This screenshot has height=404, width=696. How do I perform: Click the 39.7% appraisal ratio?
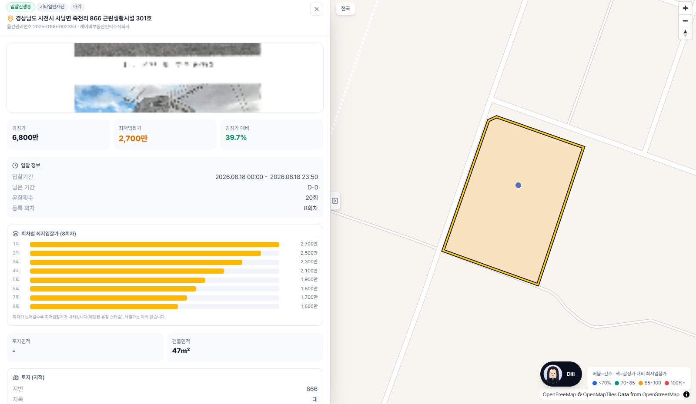coord(236,138)
